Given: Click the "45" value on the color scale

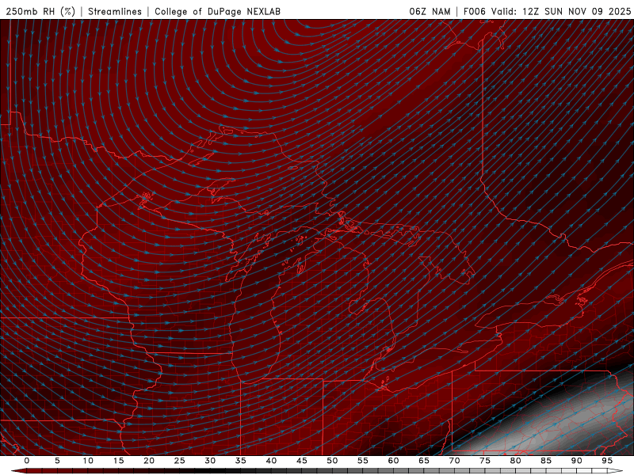Looking at the screenshot, I should (302, 461).
